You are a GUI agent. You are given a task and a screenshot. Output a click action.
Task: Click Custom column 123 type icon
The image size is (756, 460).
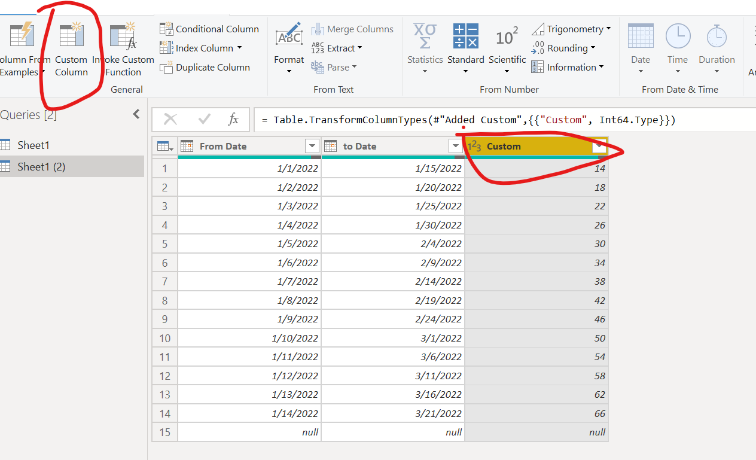pos(474,146)
